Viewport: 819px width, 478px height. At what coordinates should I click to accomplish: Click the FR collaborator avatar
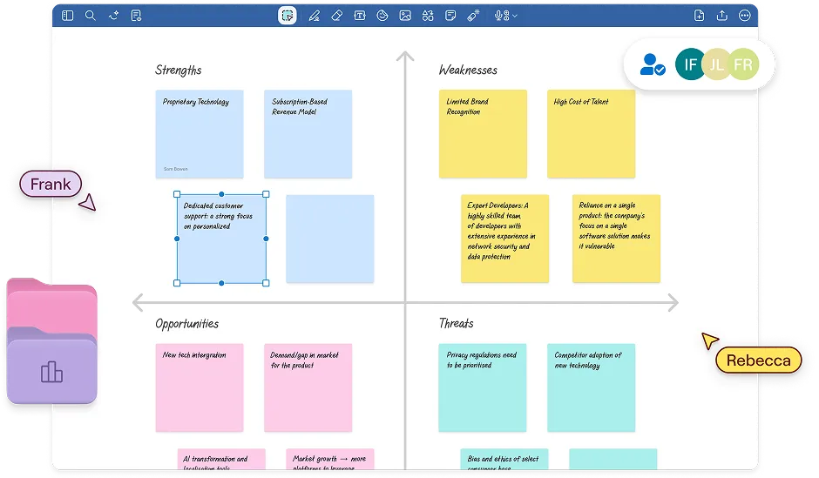[743, 64]
